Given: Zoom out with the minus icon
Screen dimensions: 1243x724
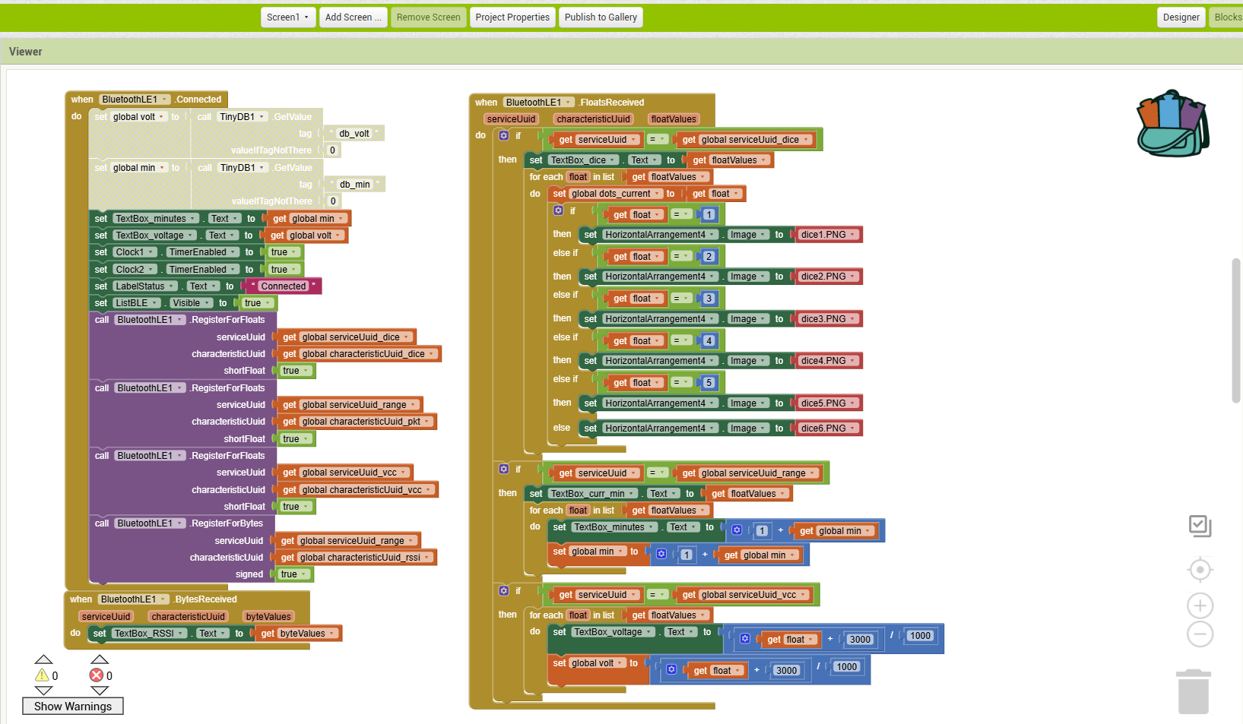Looking at the screenshot, I should click(1200, 634).
